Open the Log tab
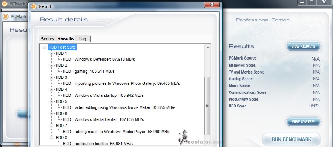333x147 pixels. [x=83, y=39]
